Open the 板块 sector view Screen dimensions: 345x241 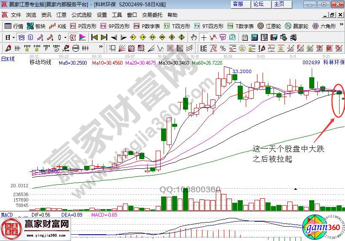coord(36,26)
